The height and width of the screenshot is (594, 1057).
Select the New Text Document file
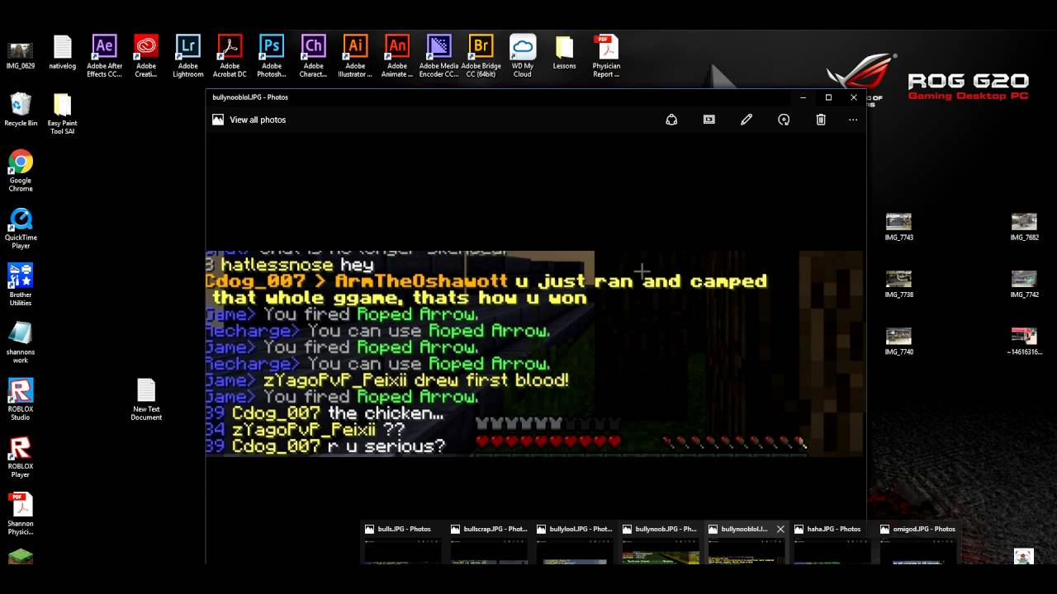[146, 400]
